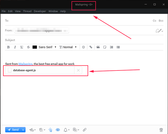Open the signature picker icon
168x134 pixels.
point(159,31)
